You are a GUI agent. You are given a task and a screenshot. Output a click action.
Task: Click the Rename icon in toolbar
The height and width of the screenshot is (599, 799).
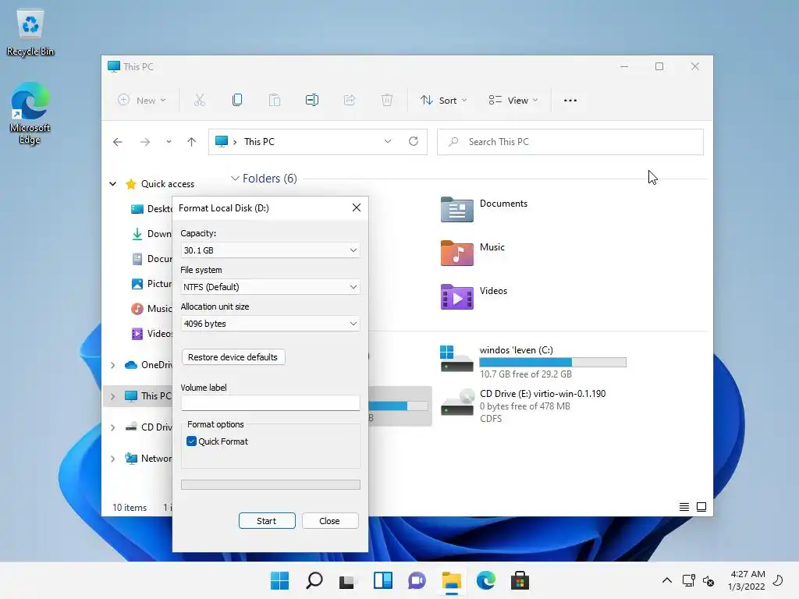pyautogui.click(x=312, y=101)
